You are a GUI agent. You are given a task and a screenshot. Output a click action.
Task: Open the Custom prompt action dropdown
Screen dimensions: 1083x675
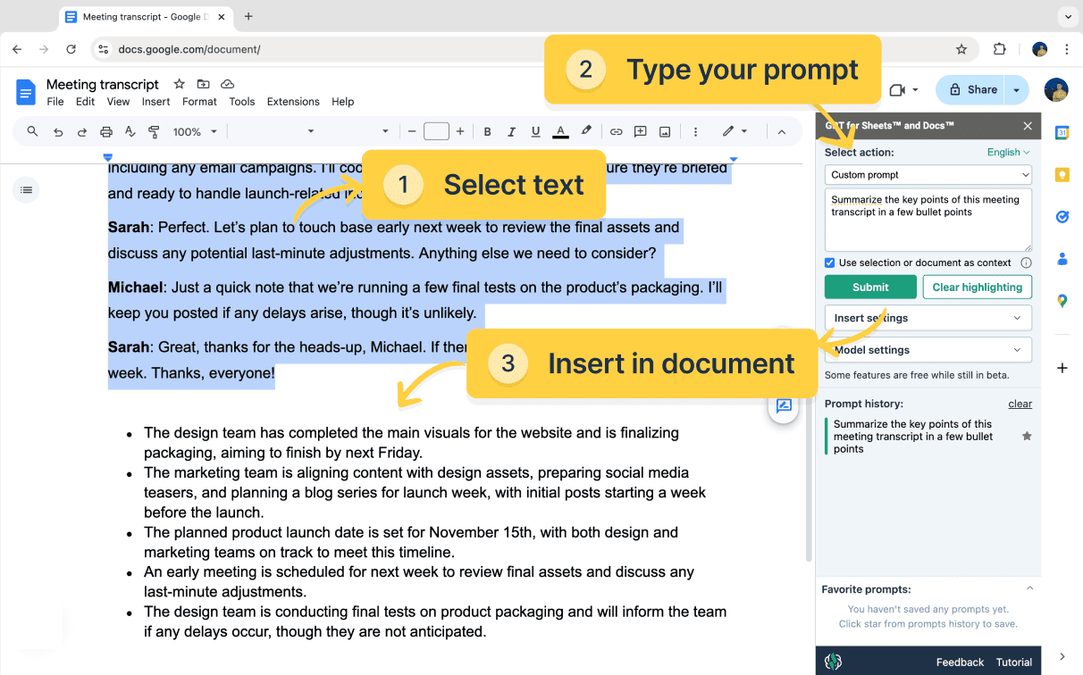[928, 174]
